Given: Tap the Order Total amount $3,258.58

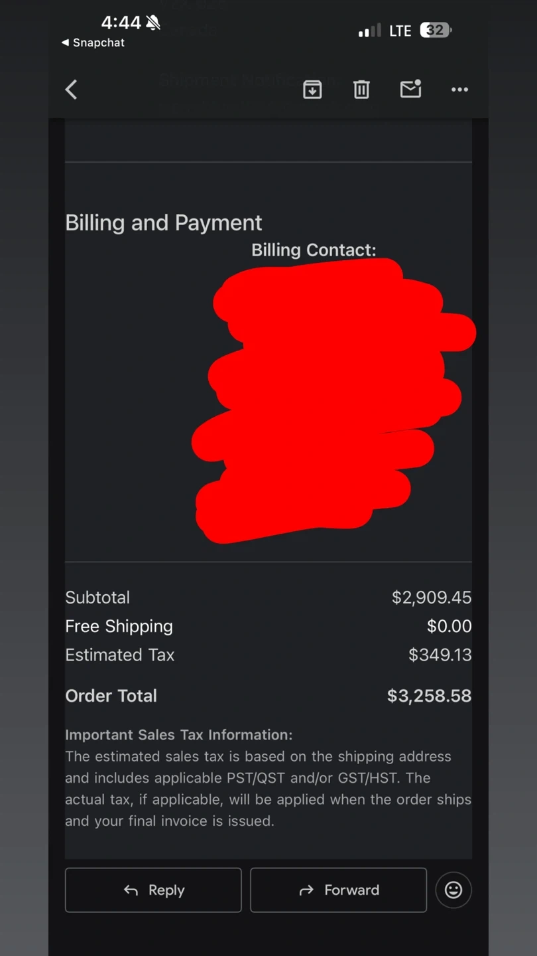Looking at the screenshot, I should click(429, 696).
